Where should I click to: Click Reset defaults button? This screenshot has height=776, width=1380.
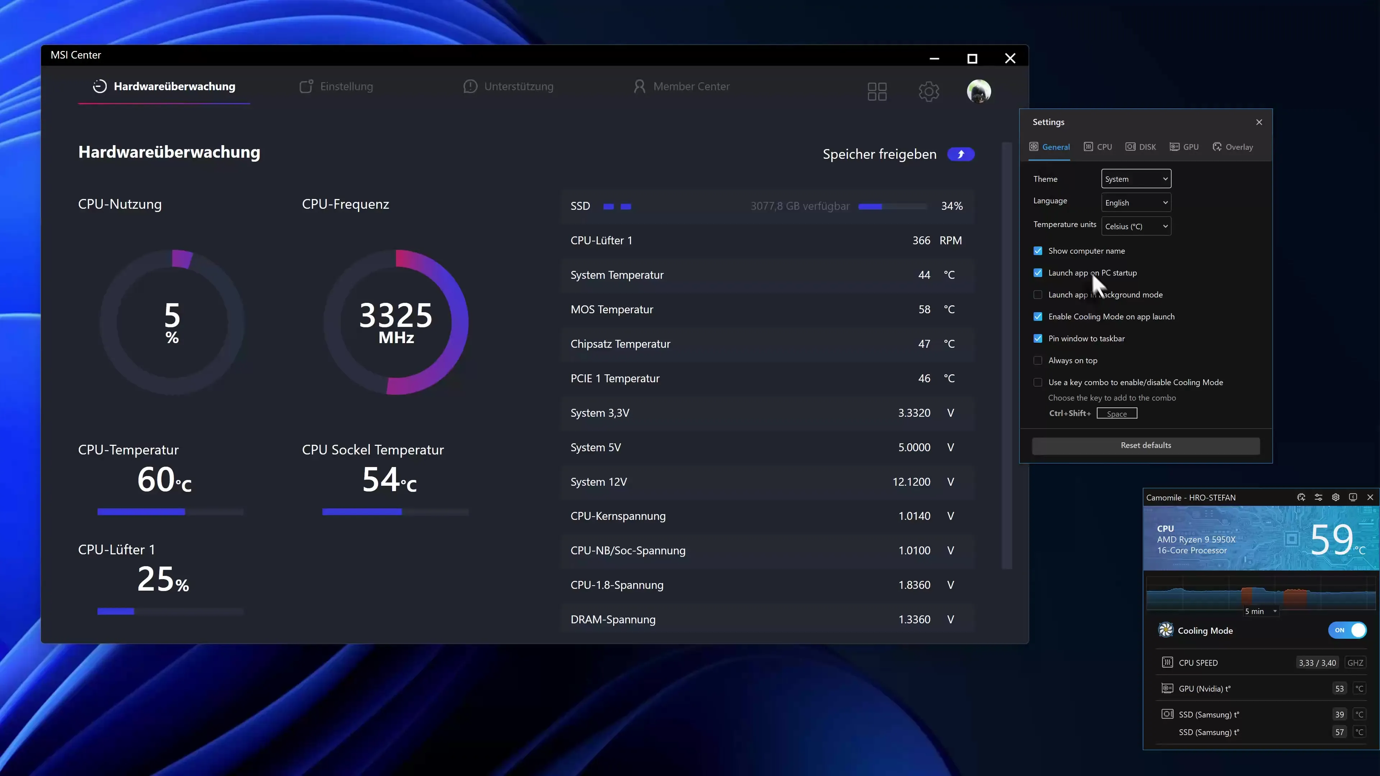point(1145,445)
